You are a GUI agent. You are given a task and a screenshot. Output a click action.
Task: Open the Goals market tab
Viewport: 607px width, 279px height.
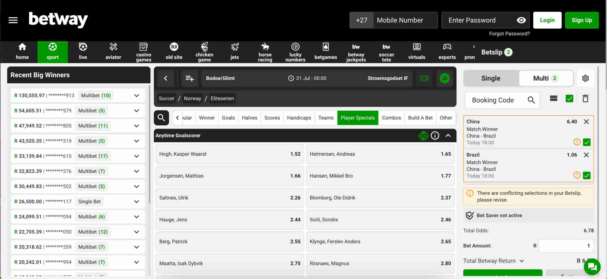coord(228,118)
